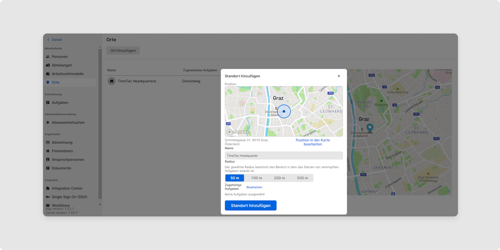Click the Zugewiesene Aufgaben column header

200,70
